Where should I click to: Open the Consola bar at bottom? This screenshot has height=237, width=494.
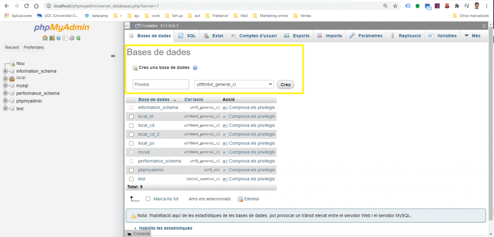click(x=138, y=234)
